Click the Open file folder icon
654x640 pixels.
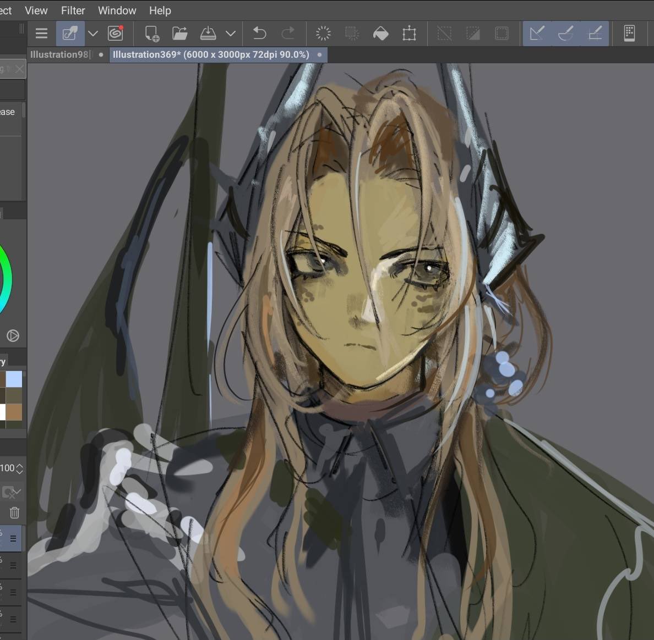[x=180, y=34]
